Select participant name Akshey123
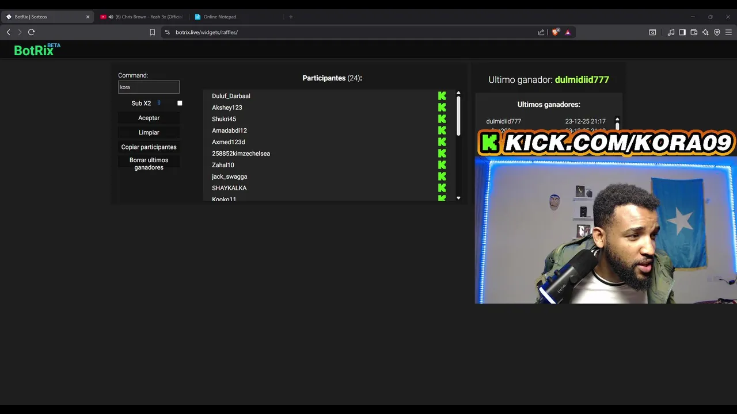This screenshot has width=737, height=414. 227,108
